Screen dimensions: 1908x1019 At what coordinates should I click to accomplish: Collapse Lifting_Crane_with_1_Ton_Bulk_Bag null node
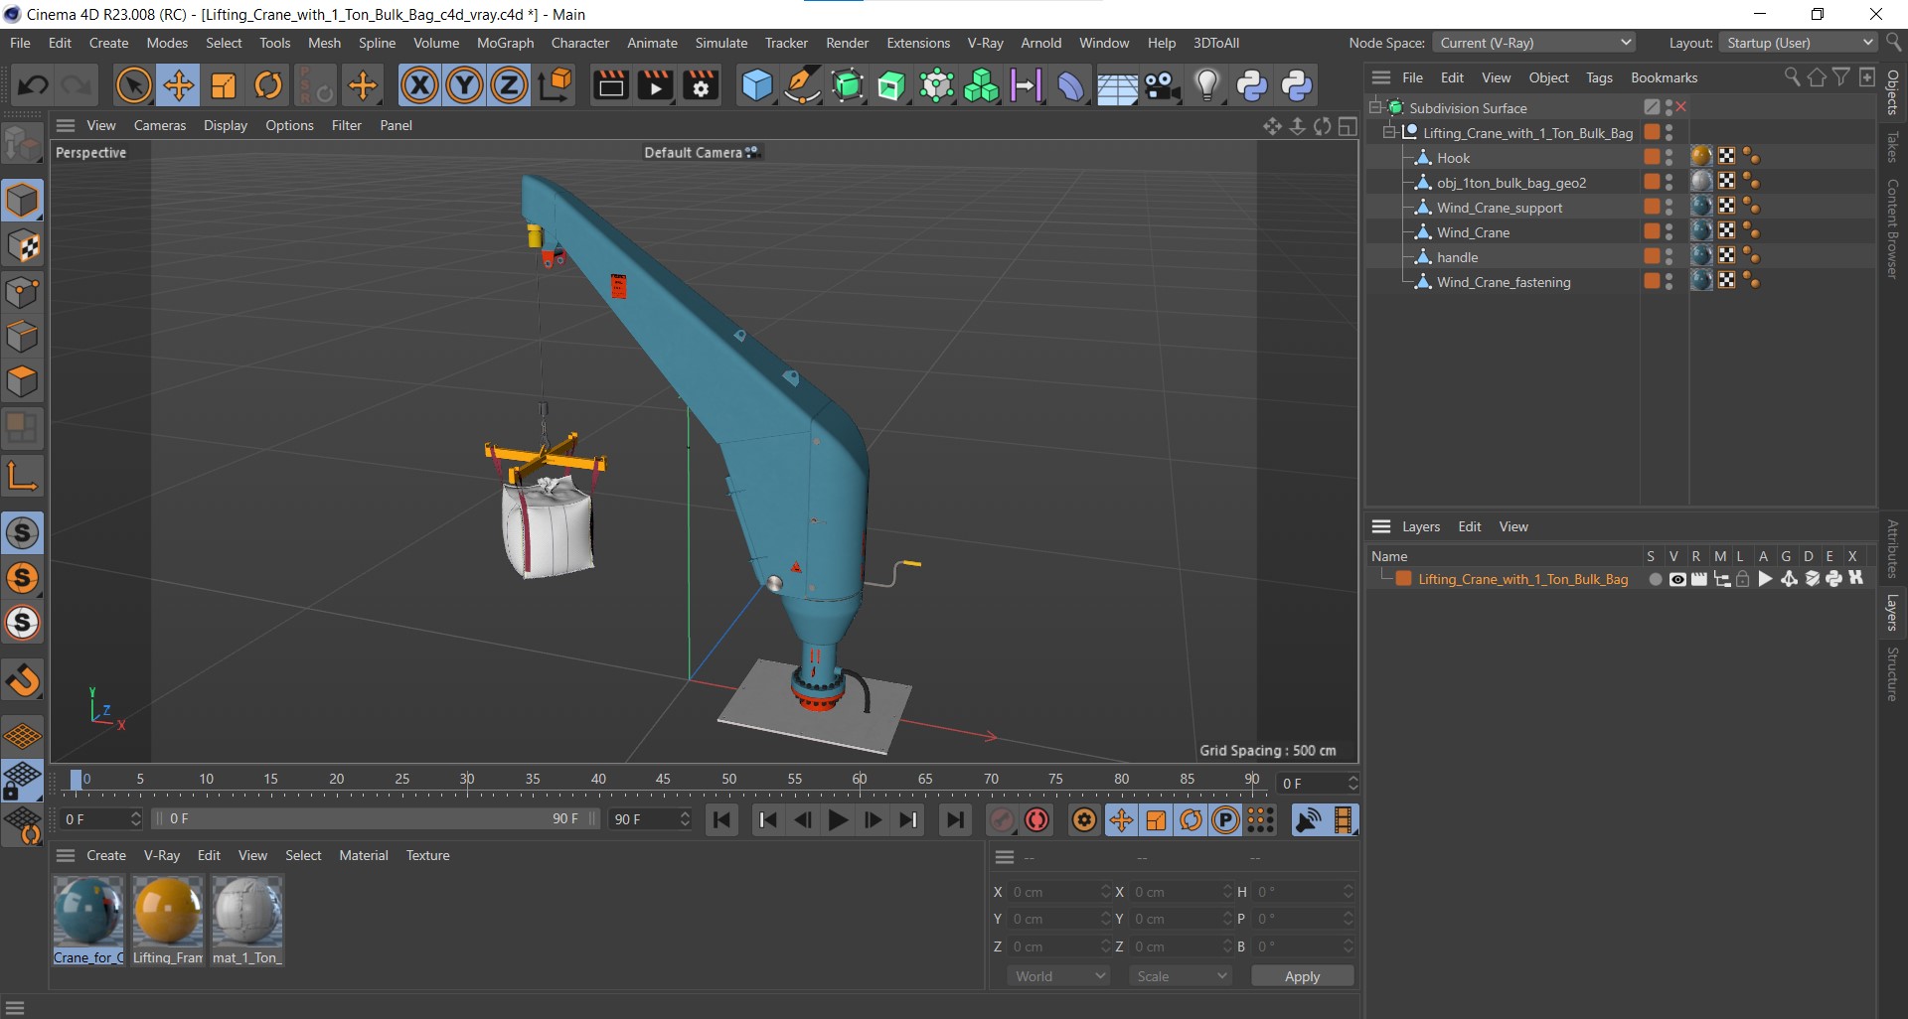click(x=1389, y=132)
